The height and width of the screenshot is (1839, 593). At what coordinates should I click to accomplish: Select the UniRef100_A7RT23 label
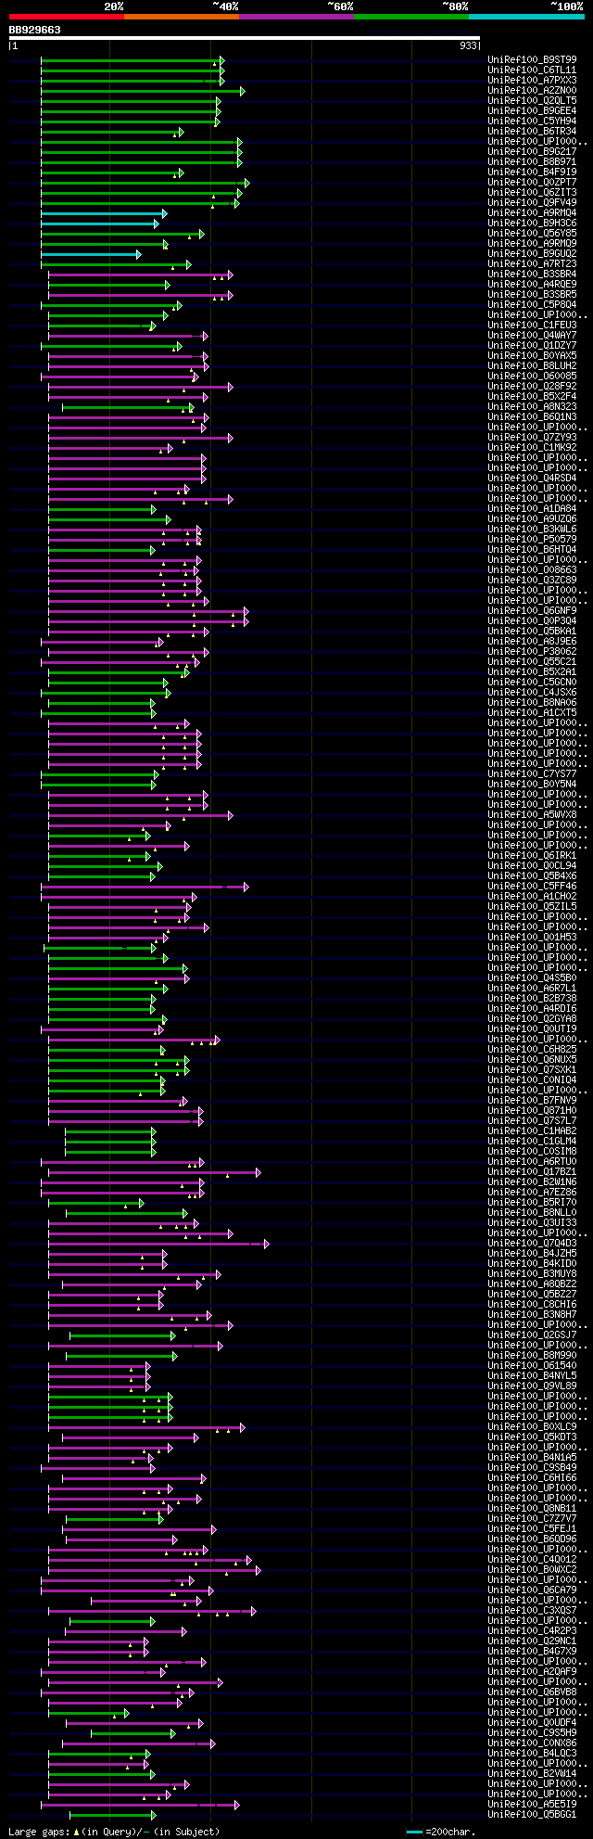coord(532,264)
